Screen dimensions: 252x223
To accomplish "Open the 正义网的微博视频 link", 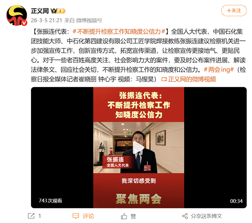I will pos(192,79).
